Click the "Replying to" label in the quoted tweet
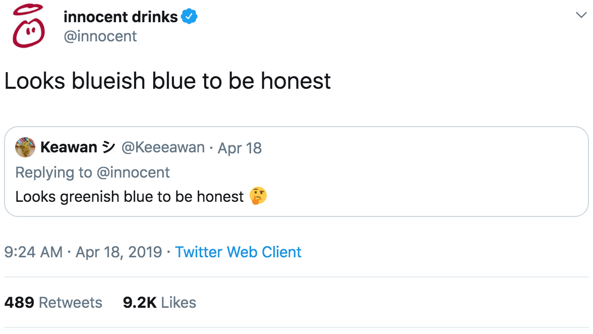 [x=54, y=173]
